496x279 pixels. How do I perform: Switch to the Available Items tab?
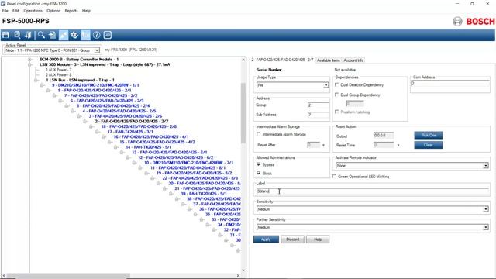[329, 60]
